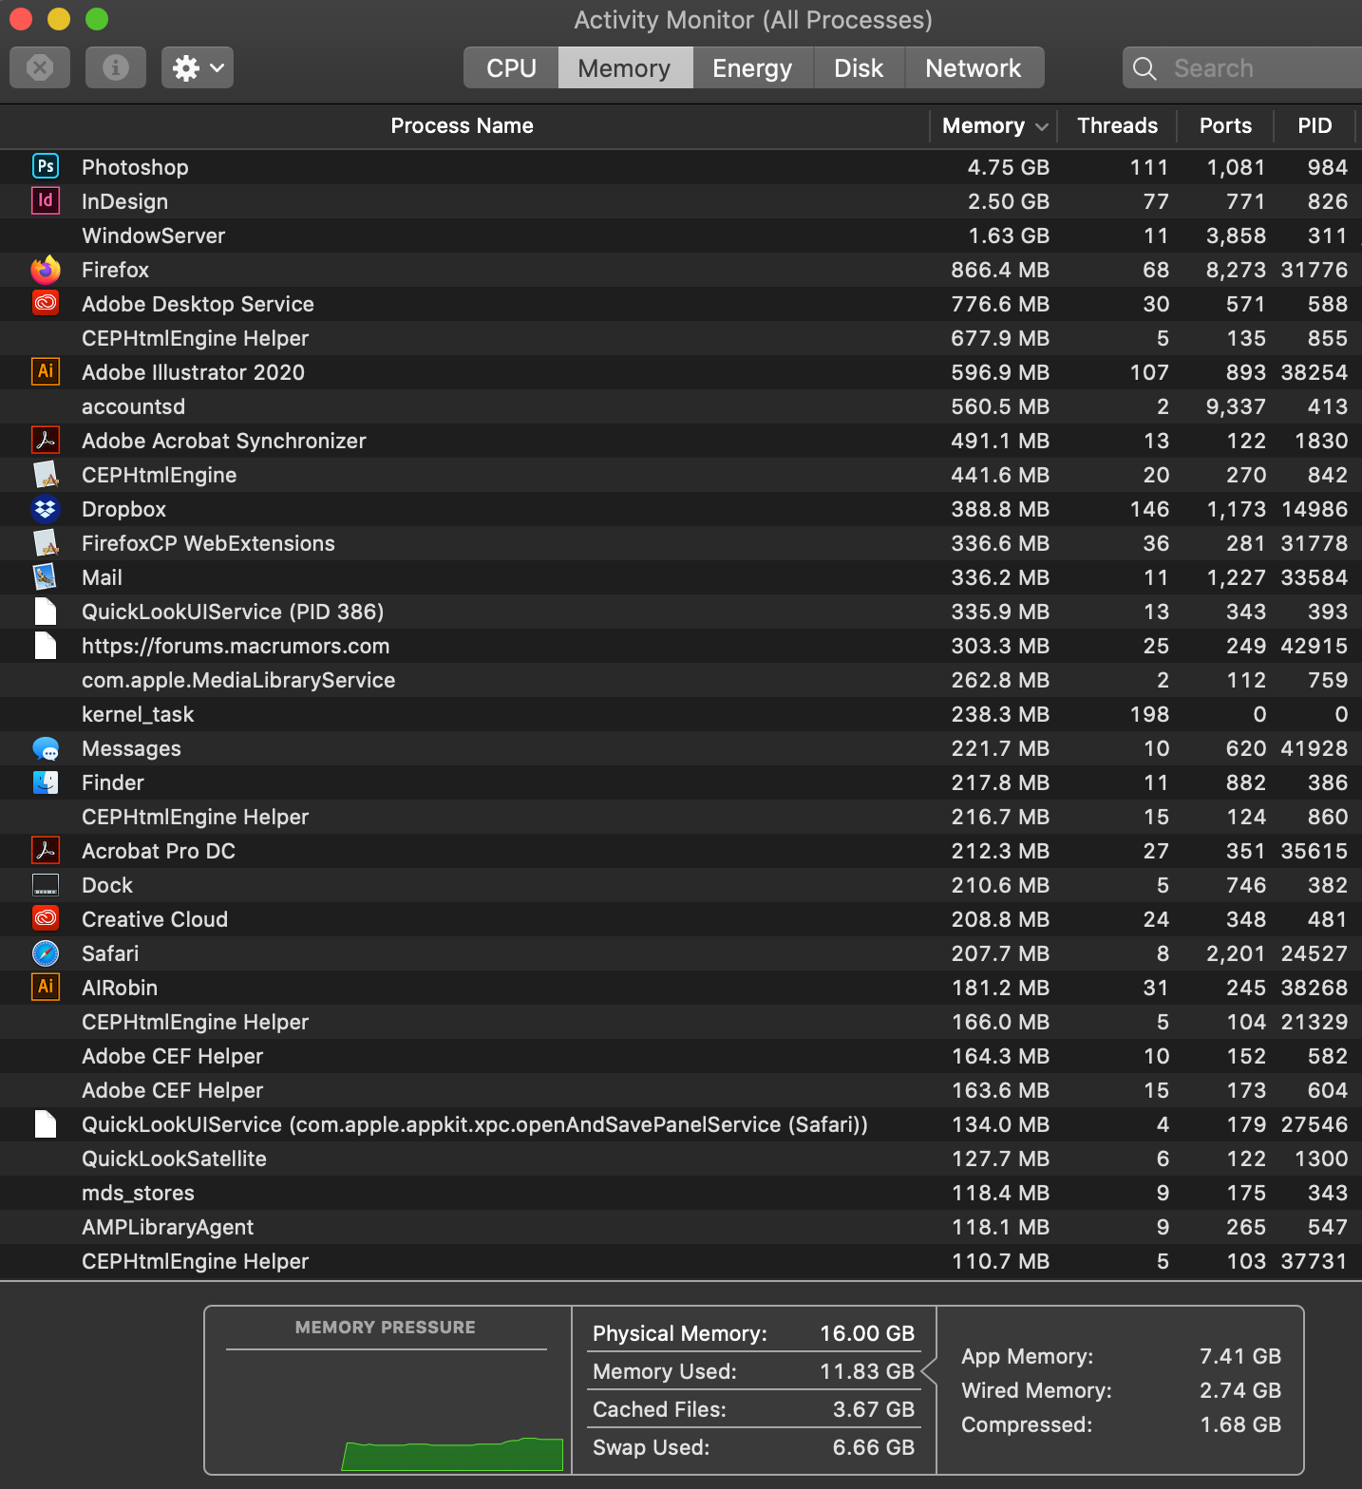Select the kernel_task process row

[x=681, y=714]
